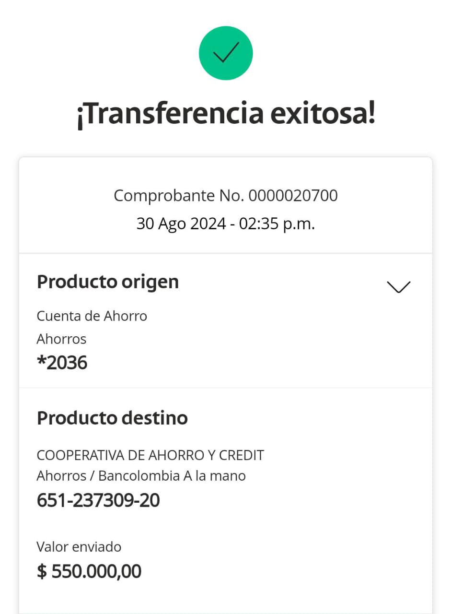Tap the "Valor enviado" label
This screenshot has width=451, height=614.
(79, 547)
